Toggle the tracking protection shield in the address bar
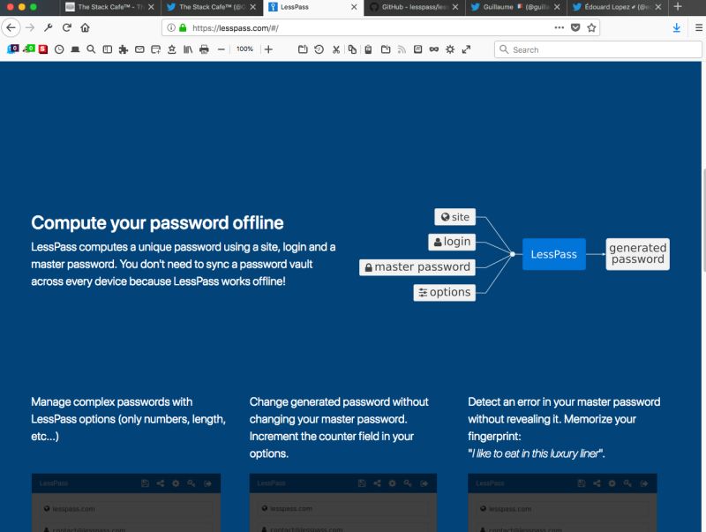This screenshot has height=532, width=706. pyautogui.click(x=574, y=27)
